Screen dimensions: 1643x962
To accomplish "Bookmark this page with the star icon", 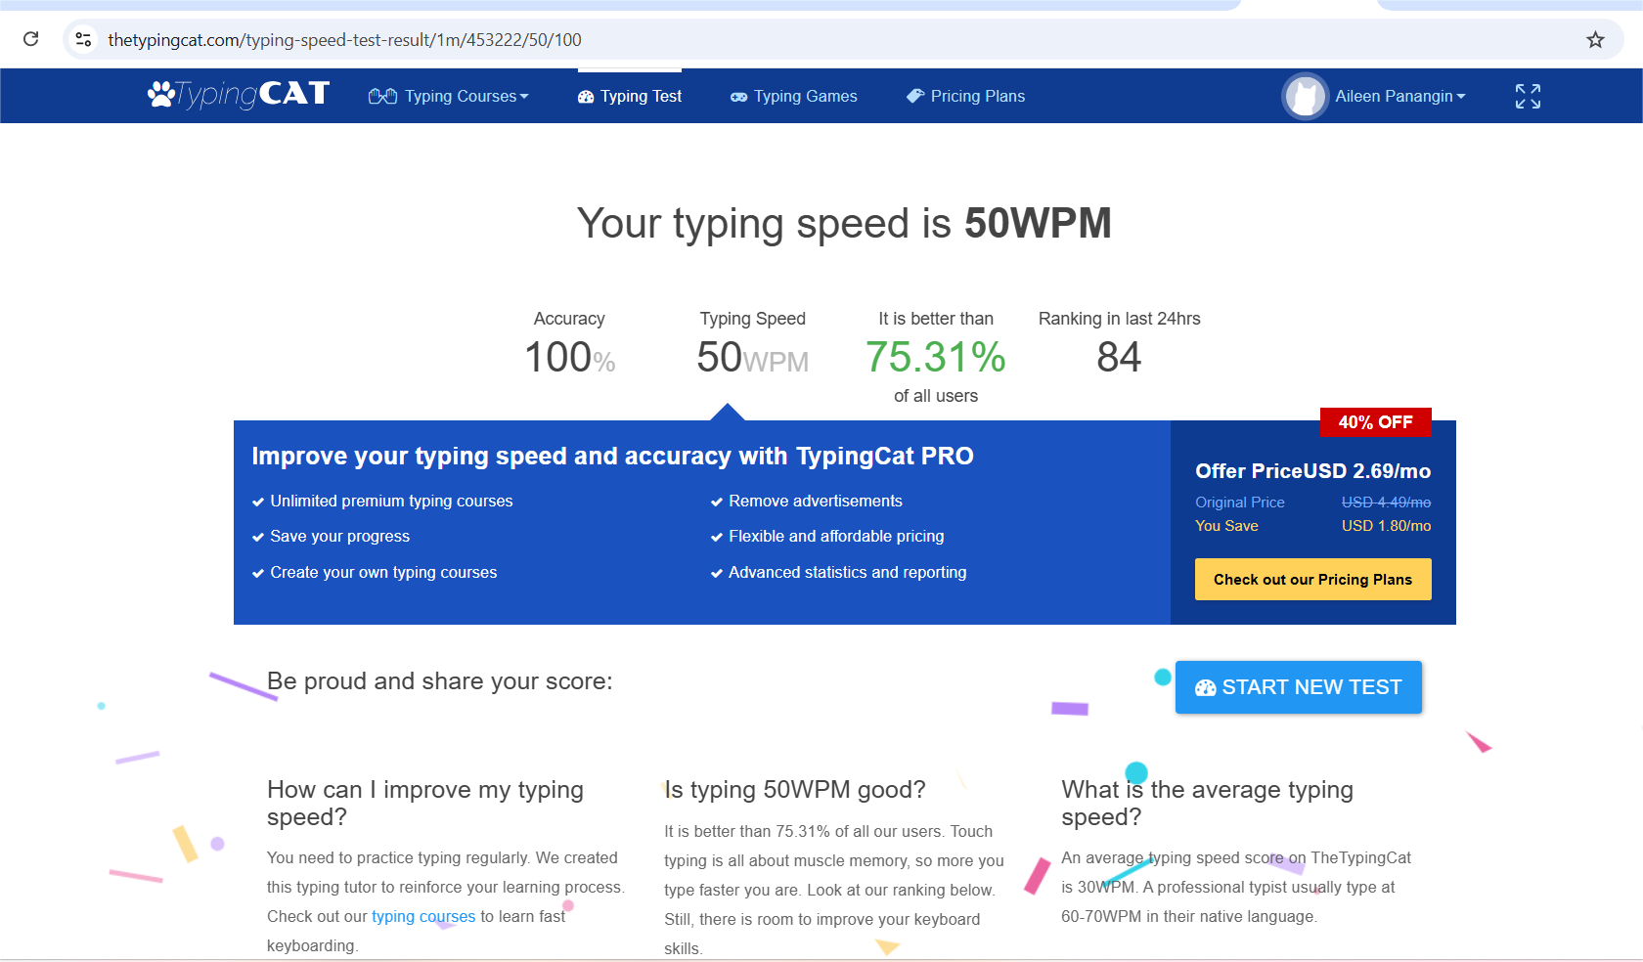I will coord(1595,39).
